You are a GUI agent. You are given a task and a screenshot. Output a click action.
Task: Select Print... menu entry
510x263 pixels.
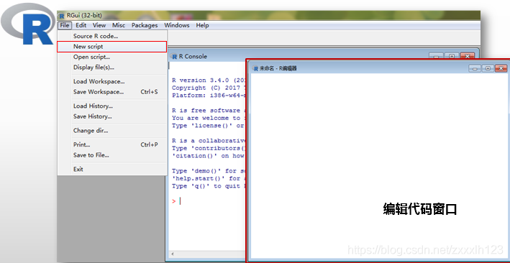pyautogui.click(x=112, y=144)
